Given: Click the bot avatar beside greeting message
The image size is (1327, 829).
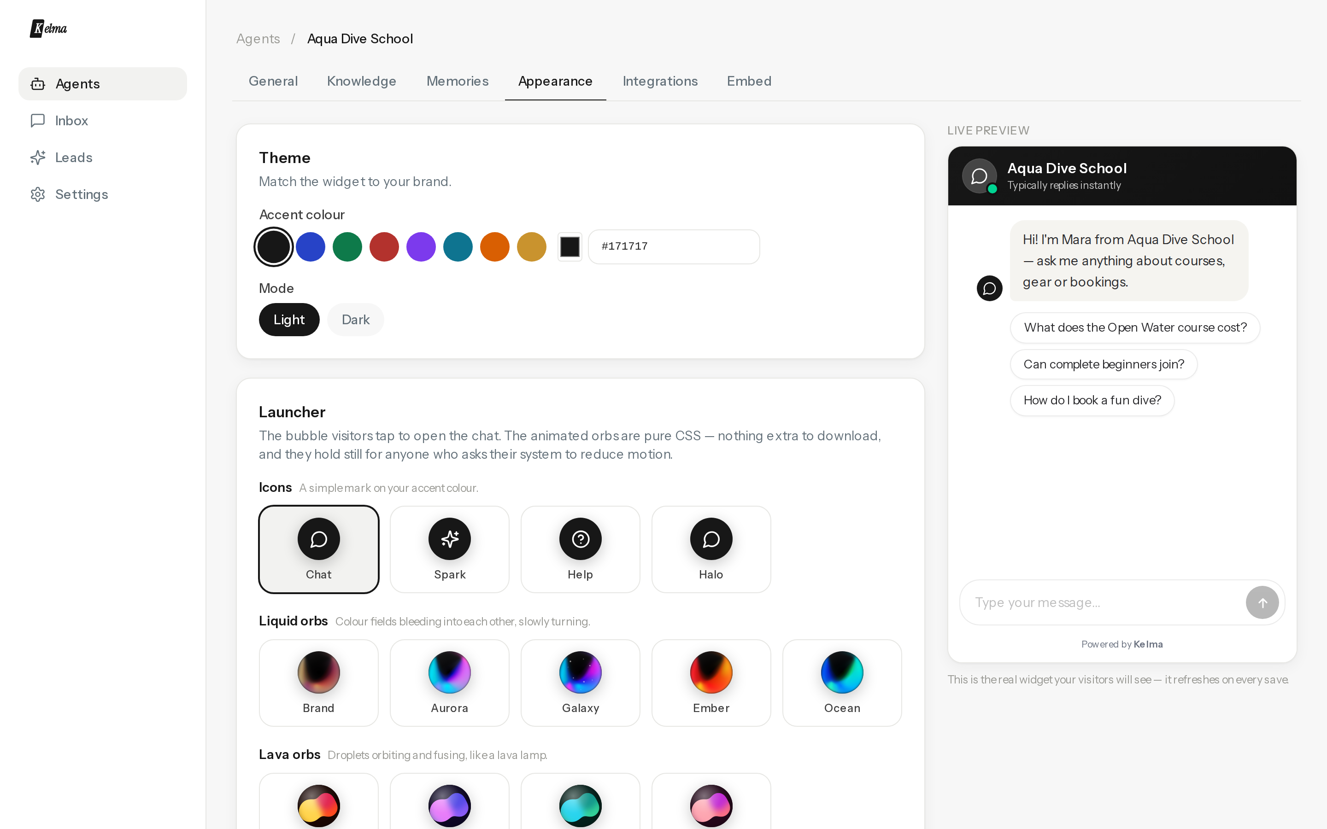Looking at the screenshot, I should tap(989, 288).
